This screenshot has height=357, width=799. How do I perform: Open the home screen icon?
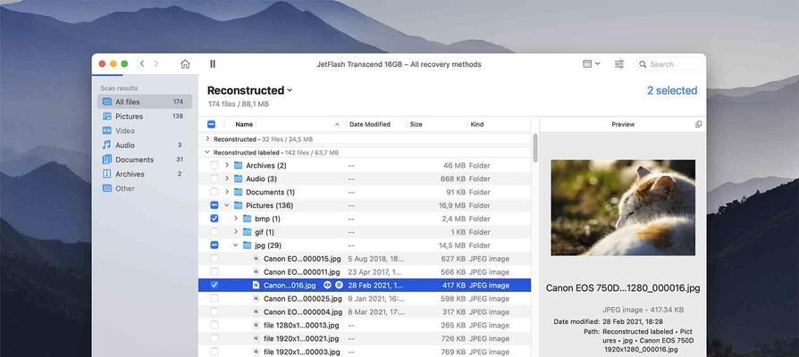point(185,64)
